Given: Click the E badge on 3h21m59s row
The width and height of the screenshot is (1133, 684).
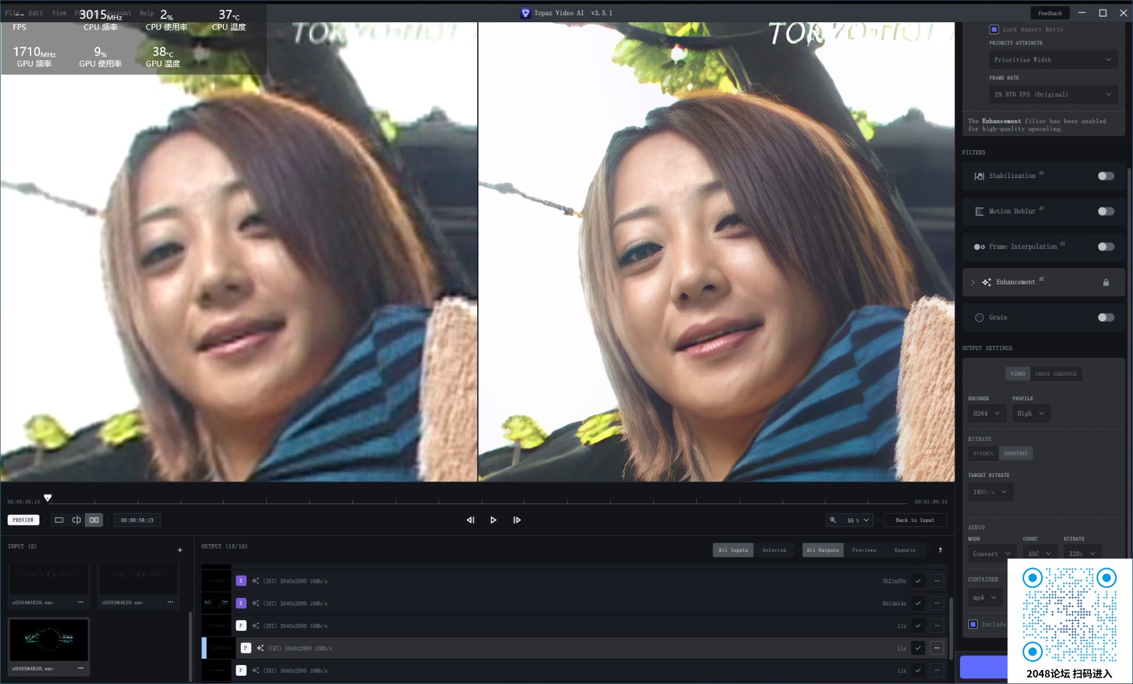Looking at the screenshot, I should click(x=241, y=581).
